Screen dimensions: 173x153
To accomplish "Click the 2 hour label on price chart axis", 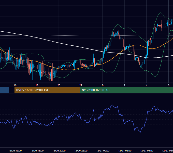I will pyautogui.click(x=125, y=85).
